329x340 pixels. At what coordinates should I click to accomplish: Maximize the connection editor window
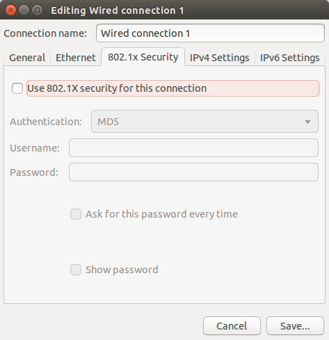[37, 10]
